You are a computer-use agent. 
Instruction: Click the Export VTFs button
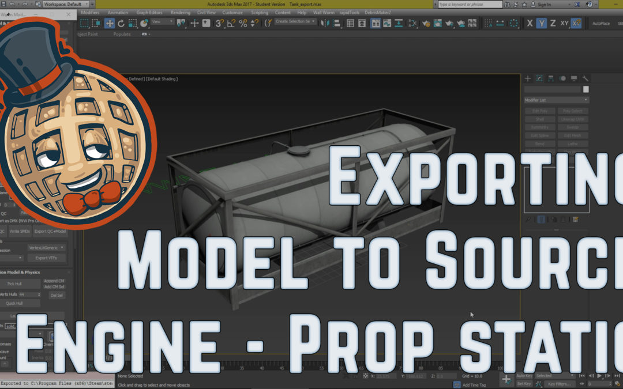46,258
